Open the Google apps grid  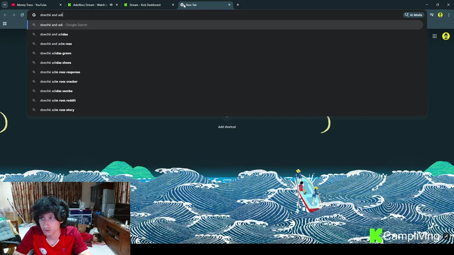click(434, 36)
